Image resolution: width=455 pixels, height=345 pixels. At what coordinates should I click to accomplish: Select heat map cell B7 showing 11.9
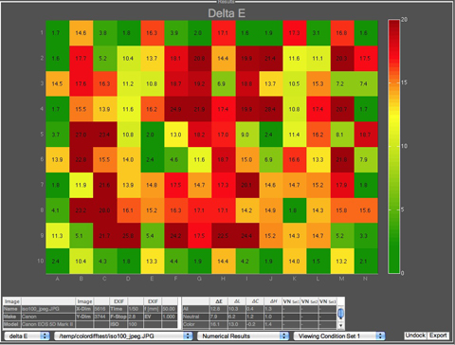pos(82,185)
